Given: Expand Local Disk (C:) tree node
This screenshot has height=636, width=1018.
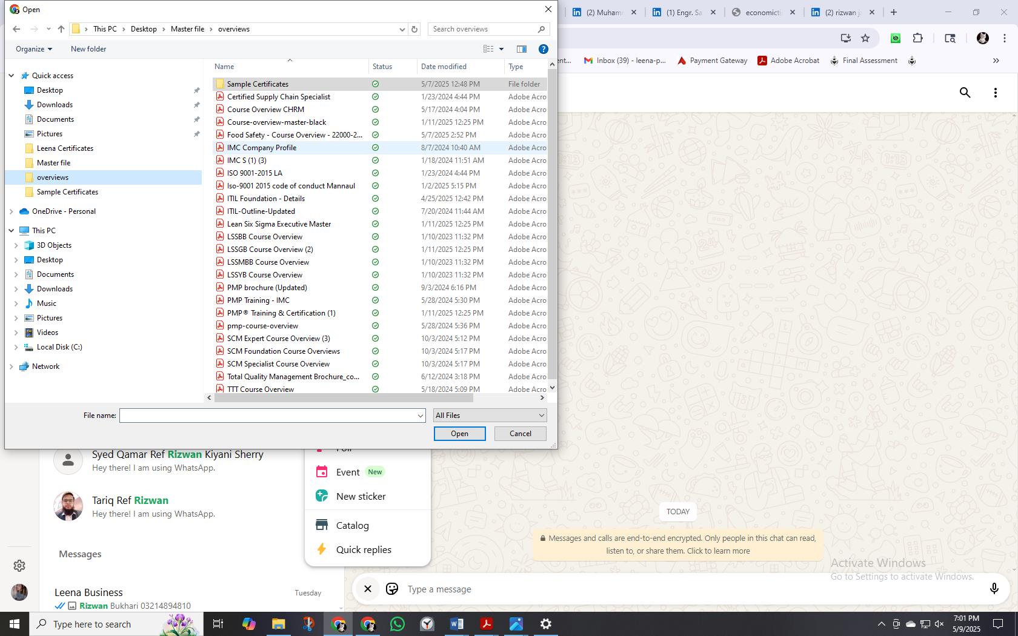Looking at the screenshot, I should tap(16, 347).
